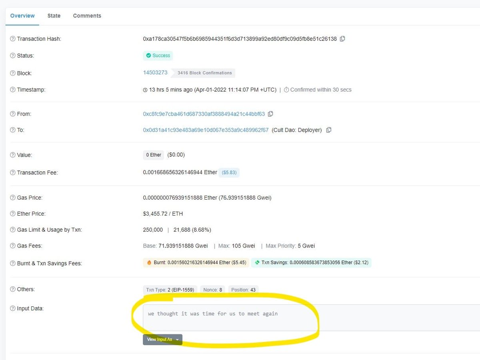Open the To address 0x0d31a41c link
This screenshot has width=480, height=360.
206,130
